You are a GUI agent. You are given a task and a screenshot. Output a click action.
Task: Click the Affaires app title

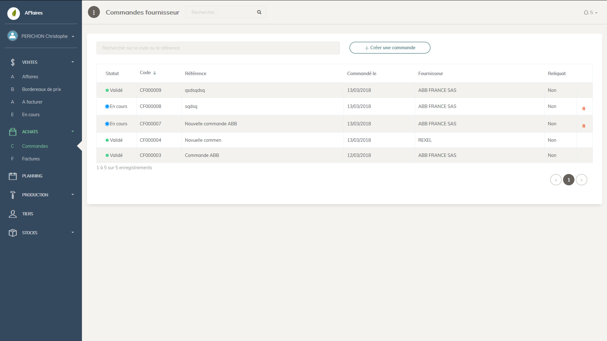pos(34,13)
